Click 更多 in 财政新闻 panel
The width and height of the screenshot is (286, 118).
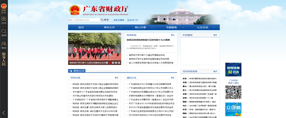pos(173,35)
